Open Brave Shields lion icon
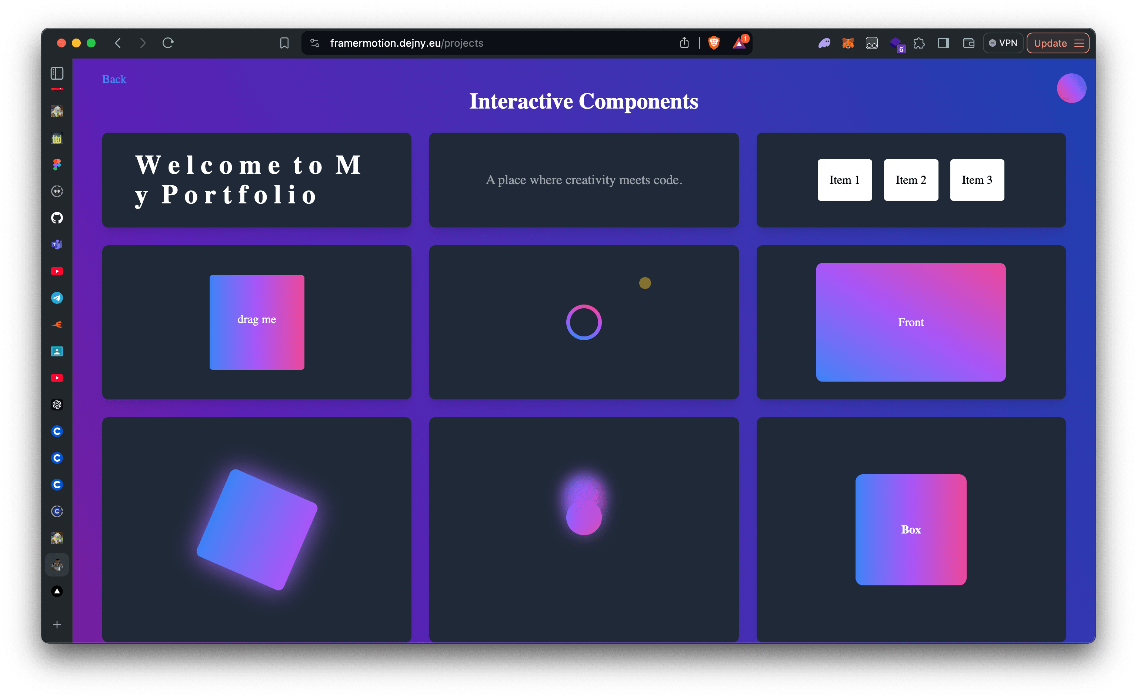The image size is (1137, 698). (714, 43)
